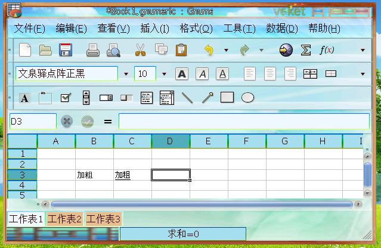Draw an ellipse shape
The height and width of the screenshot is (248, 381).
(x=247, y=98)
